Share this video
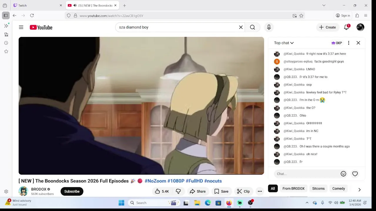 tap(198, 191)
